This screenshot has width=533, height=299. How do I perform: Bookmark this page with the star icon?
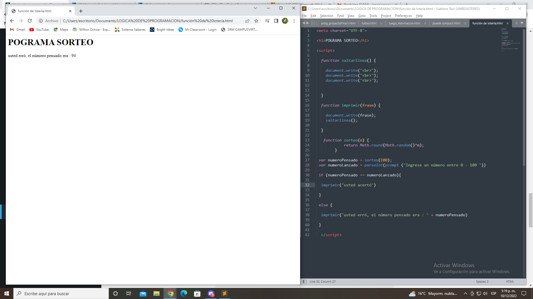tap(256, 21)
